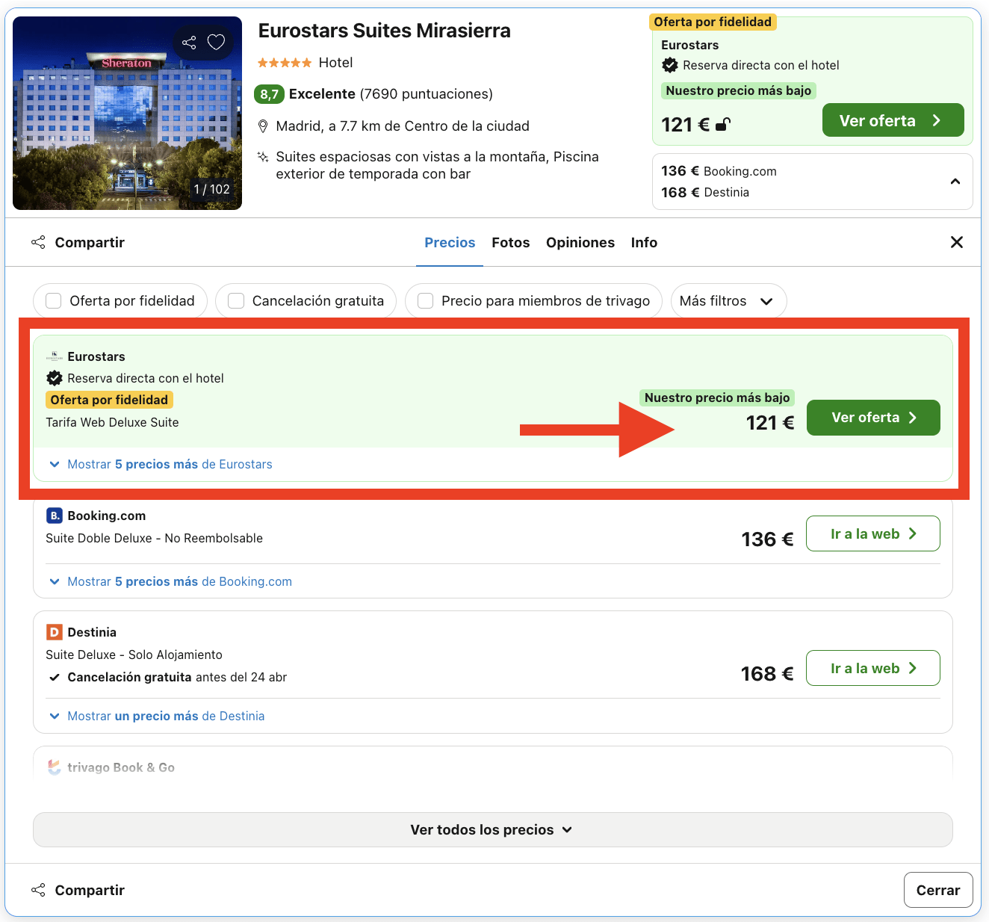Click the padlock icon next to 121 €

[722, 124]
